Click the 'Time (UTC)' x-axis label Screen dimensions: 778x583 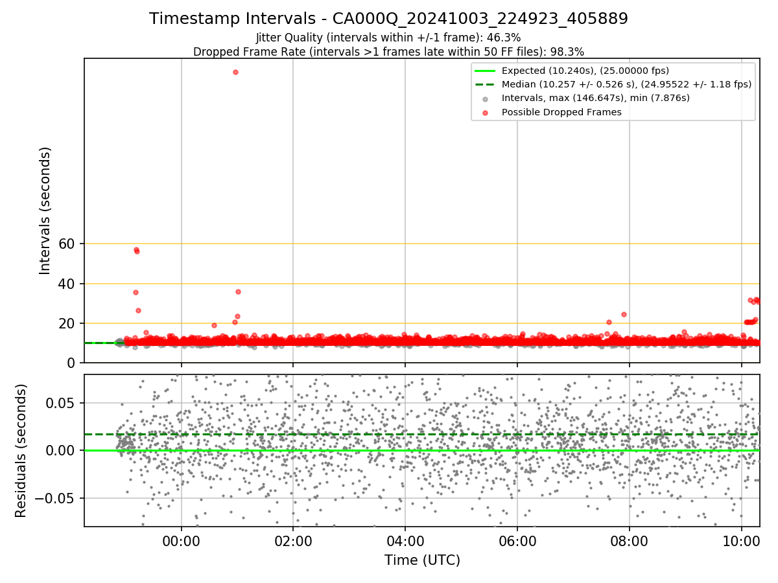coord(422,560)
